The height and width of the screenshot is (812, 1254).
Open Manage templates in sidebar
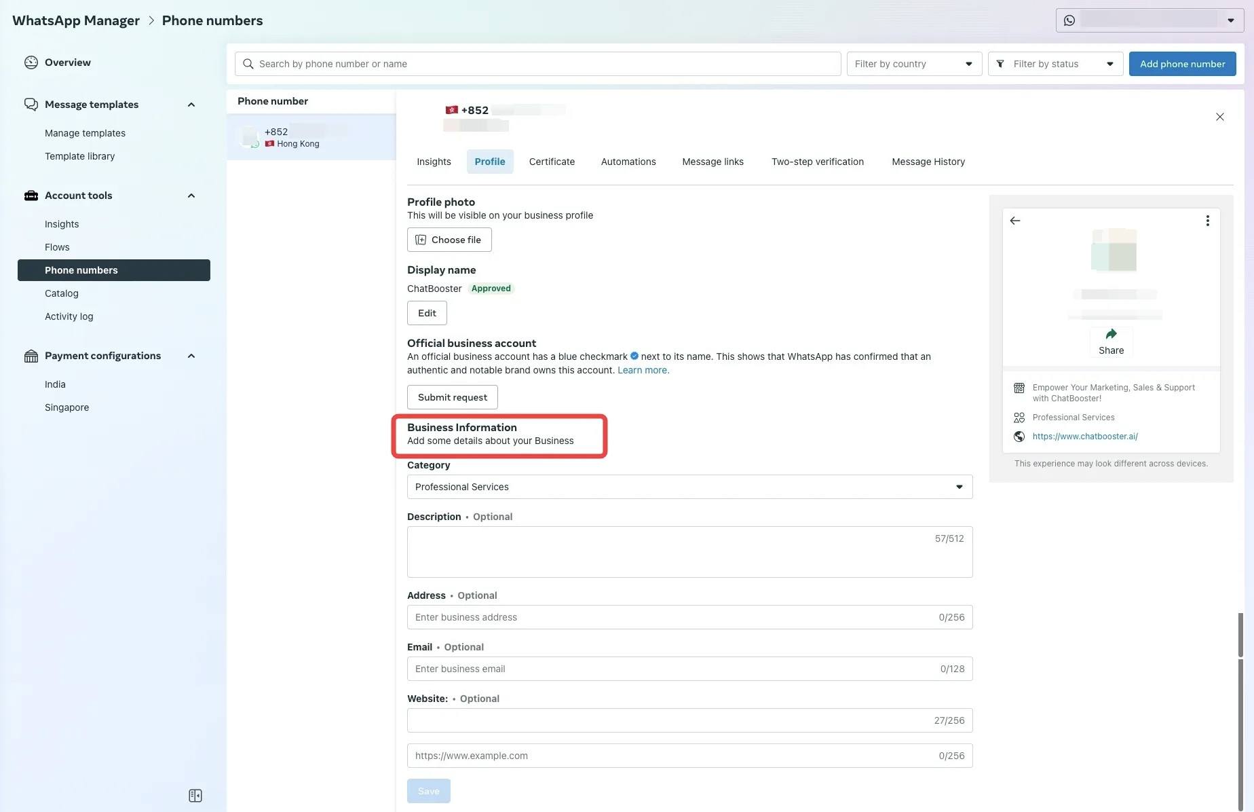(x=85, y=133)
